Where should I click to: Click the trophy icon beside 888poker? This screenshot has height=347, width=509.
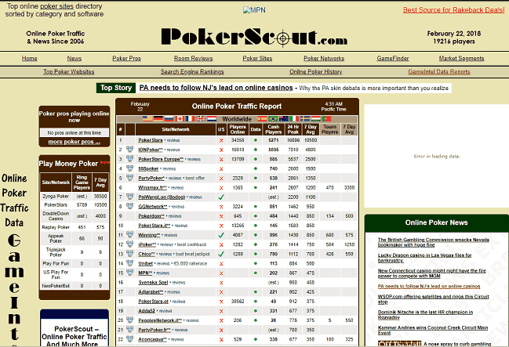[x=130, y=168]
